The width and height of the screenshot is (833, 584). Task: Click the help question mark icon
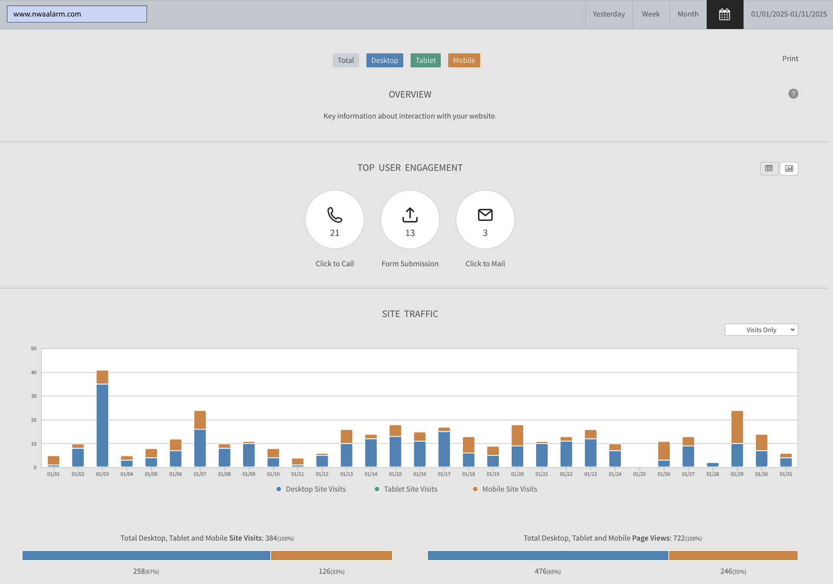click(x=793, y=94)
